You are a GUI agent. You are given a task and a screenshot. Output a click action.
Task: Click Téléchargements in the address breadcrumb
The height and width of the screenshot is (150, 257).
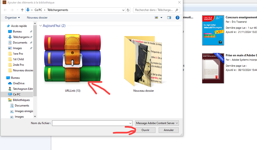(x=58, y=10)
